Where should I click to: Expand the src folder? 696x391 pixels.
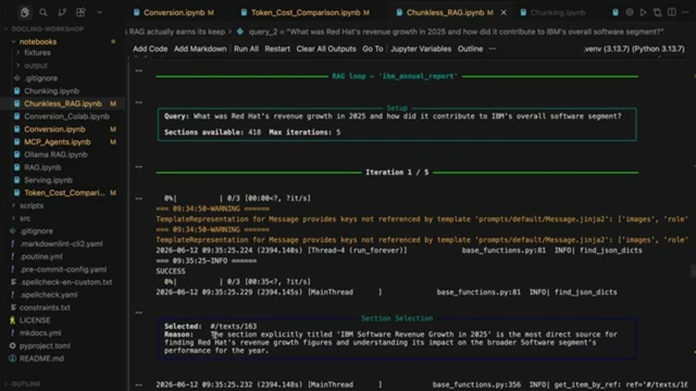pyautogui.click(x=25, y=218)
